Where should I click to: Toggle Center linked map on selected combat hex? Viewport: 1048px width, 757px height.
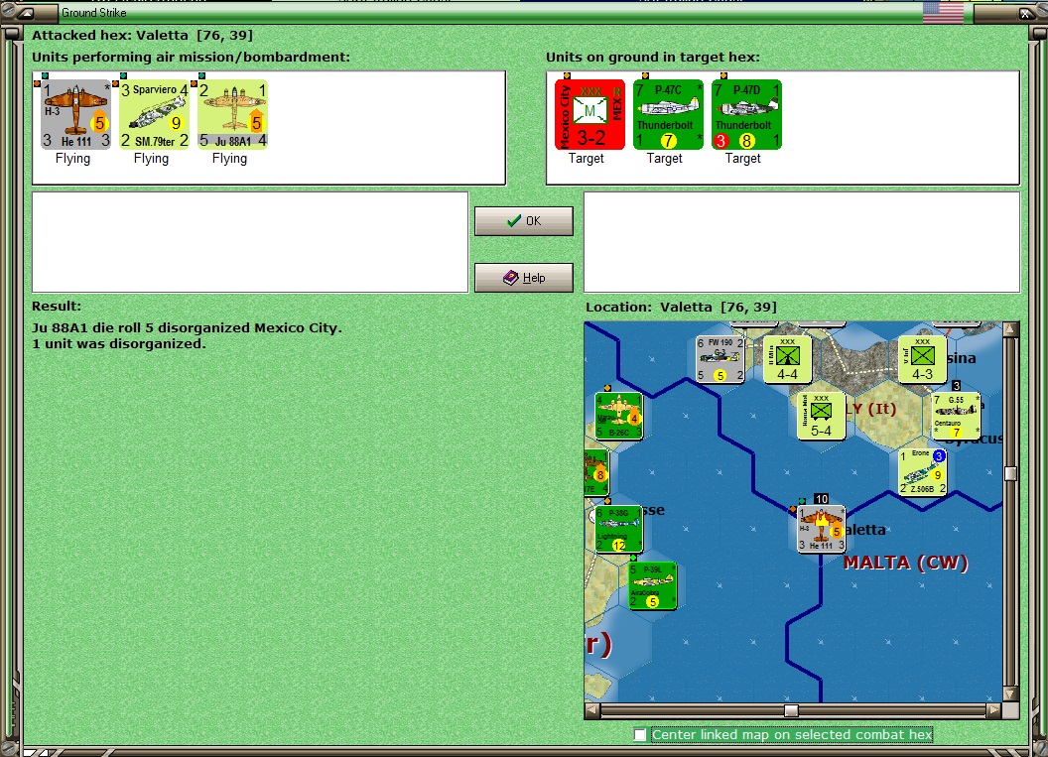(640, 735)
